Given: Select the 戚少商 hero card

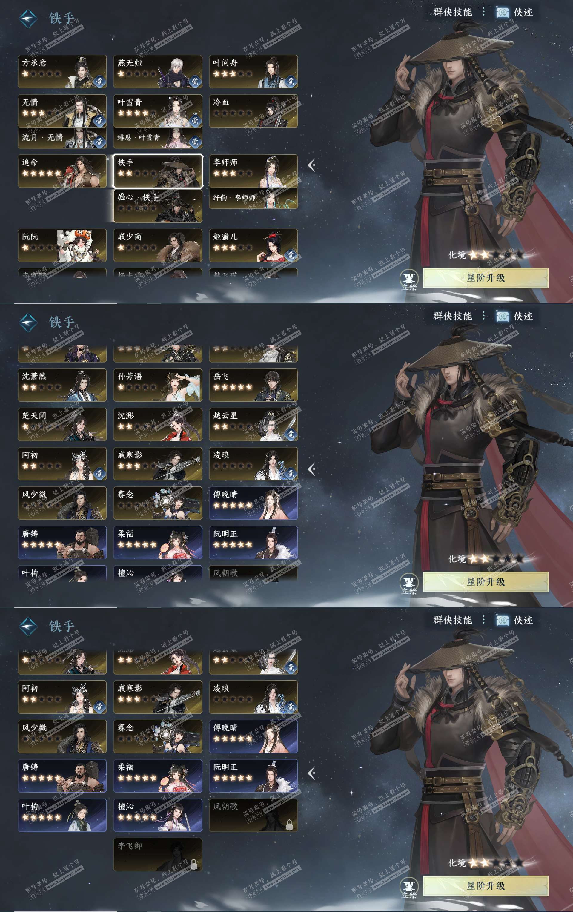Looking at the screenshot, I should pyautogui.click(x=158, y=245).
